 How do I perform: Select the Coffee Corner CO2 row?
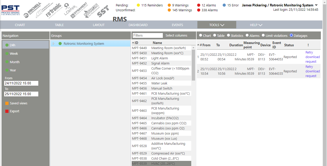click(161, 71)
